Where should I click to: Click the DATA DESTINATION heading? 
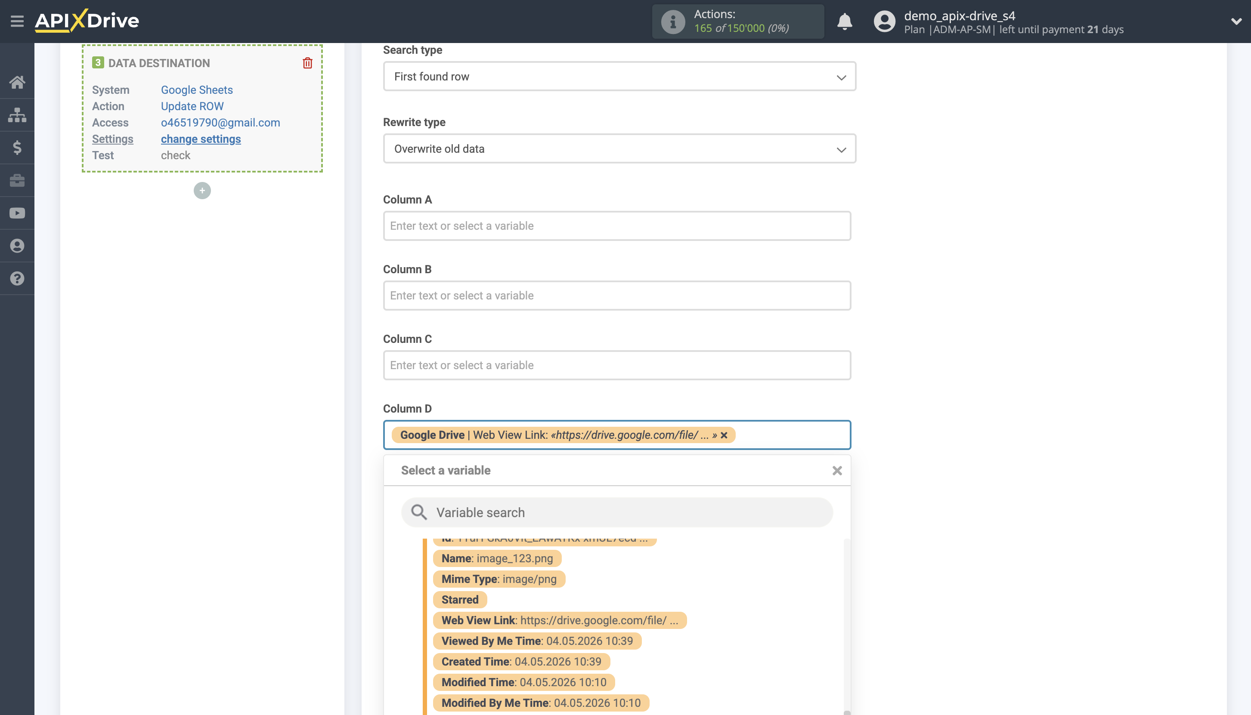pos(159,63)
